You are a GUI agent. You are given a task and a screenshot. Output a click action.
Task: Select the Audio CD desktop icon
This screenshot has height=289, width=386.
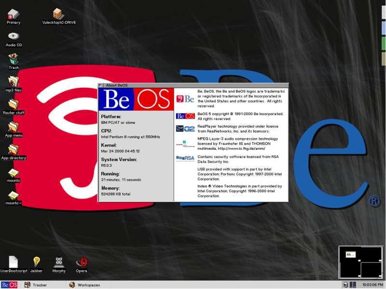click(x=14, y=37)
